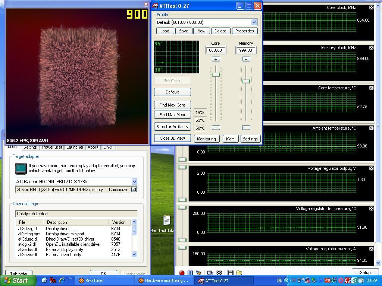Viewport: 382px width, 286px height.
Task: Click the Mem button in ATITool
Action: (x=230, y=139)
